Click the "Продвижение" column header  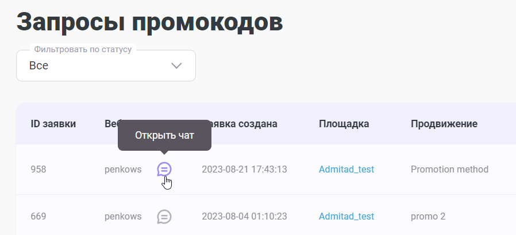click(444, 124)
